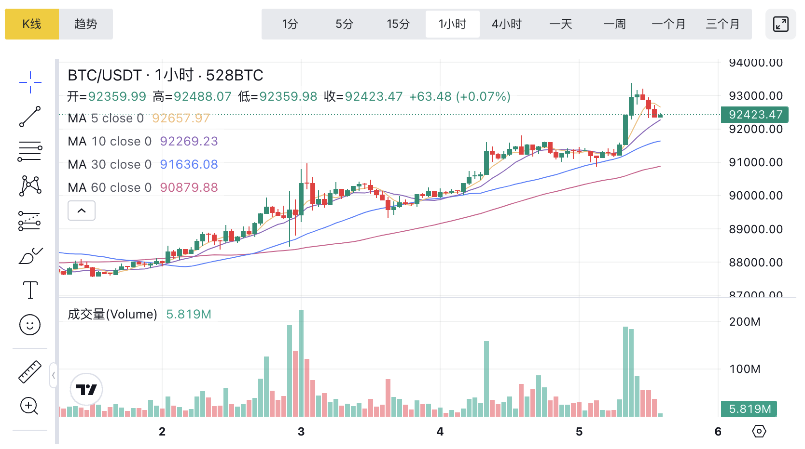Select the forecast projection tool
Screen dimensions: 805x449
(30, 221)
